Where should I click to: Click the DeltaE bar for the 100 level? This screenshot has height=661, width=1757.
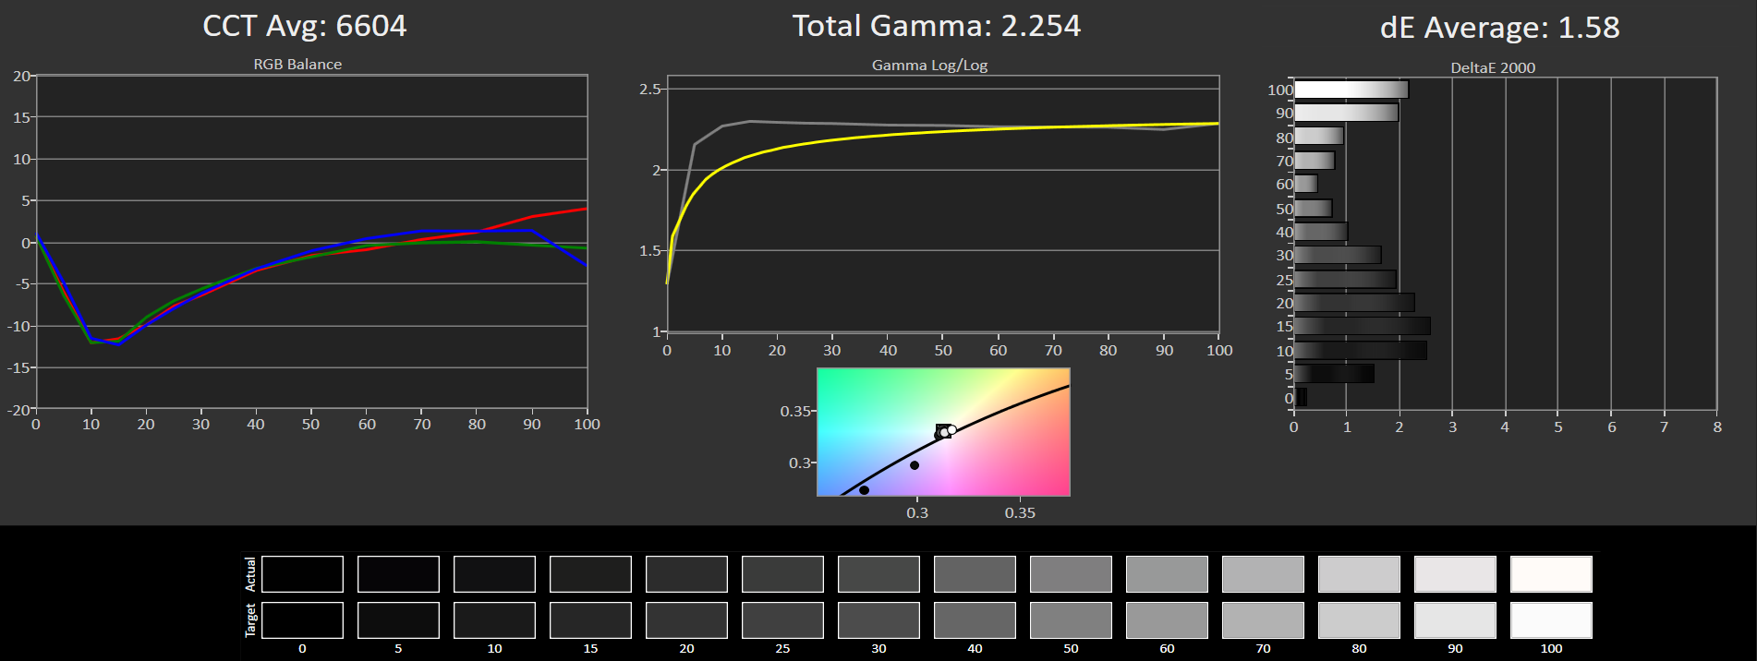(x=1351, y=90)
